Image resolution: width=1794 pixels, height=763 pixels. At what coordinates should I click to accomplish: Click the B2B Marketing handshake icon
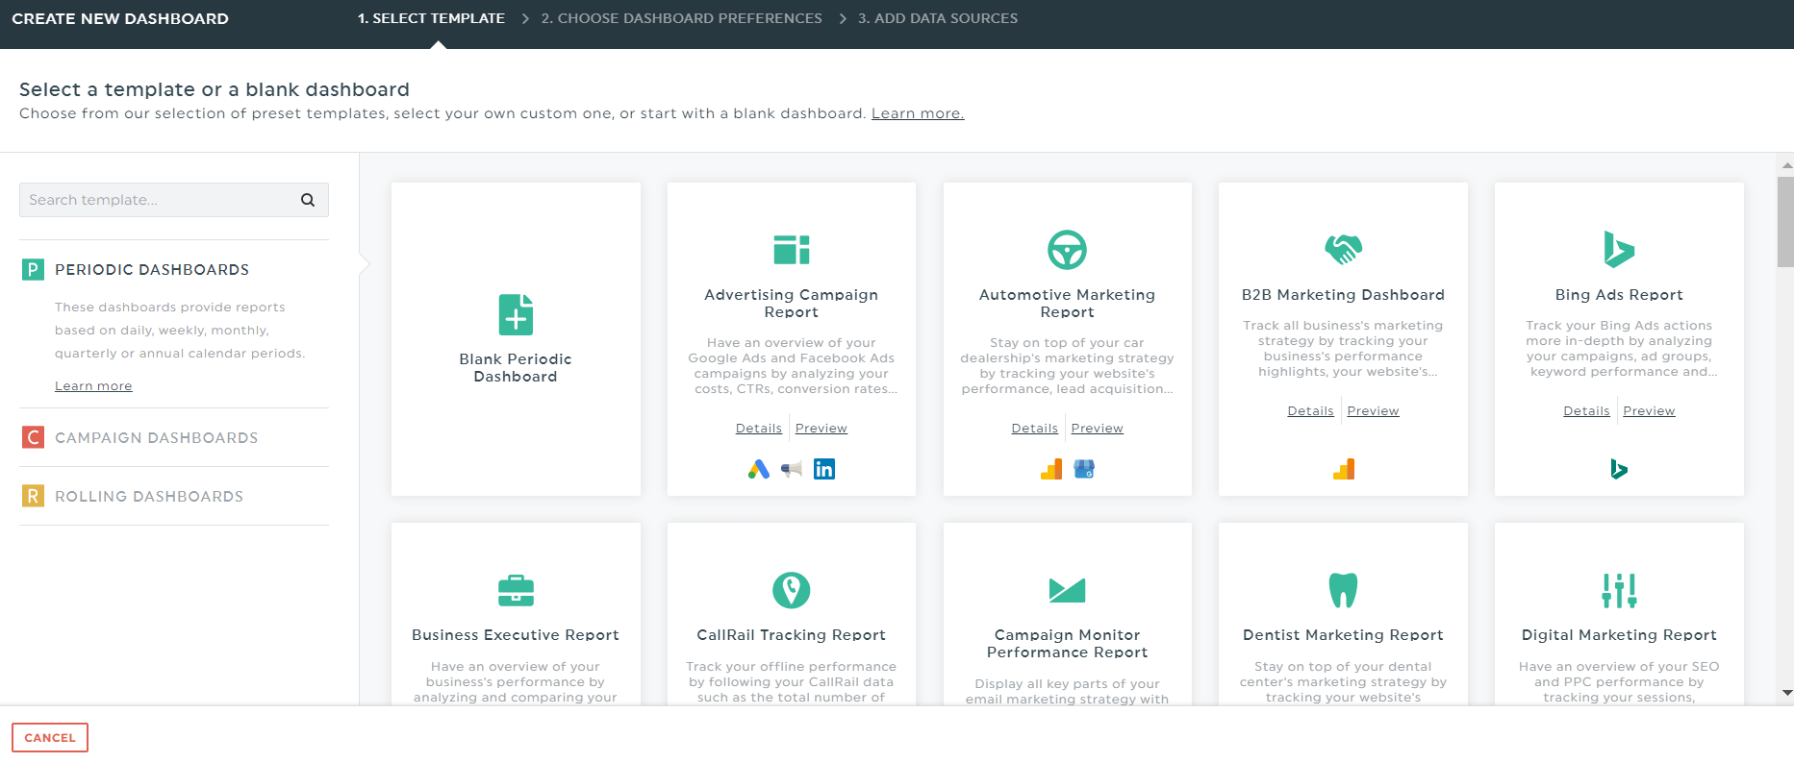pyautogui.click(x=1343, y=250)
